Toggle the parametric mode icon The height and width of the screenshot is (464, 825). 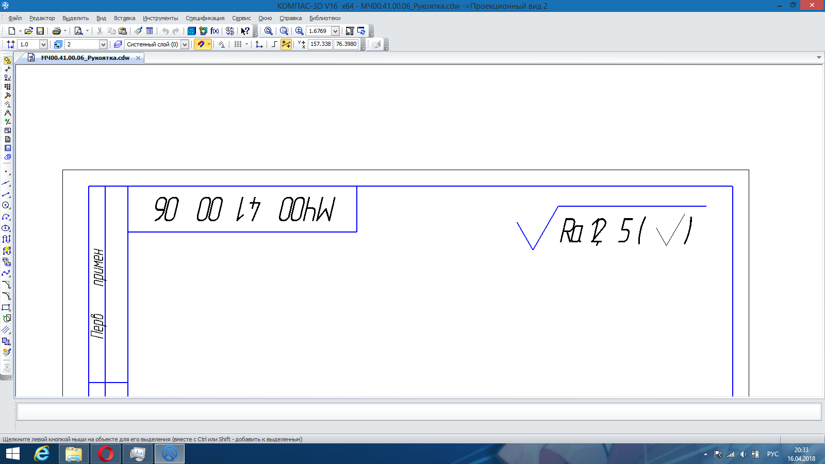click(x=221, y=44)
